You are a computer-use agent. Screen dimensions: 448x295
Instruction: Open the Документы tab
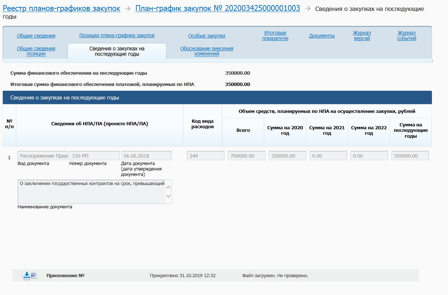point(322,36)
